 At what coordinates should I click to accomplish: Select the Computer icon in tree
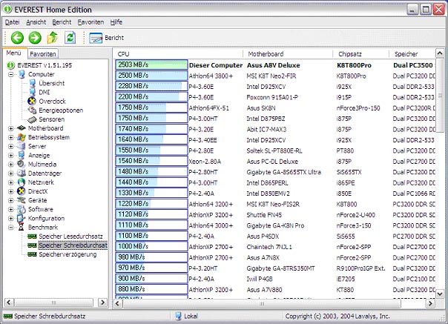[x=22, y=74]
